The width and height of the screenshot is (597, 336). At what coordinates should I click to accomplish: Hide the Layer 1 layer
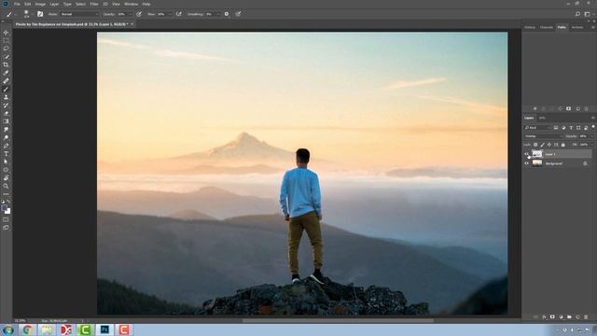coord(526,154)
